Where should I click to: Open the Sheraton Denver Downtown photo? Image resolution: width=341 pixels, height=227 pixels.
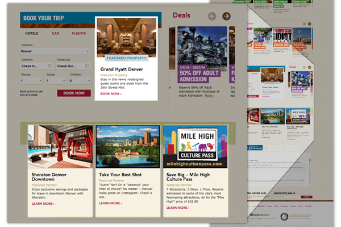click(x=60, y=146)
